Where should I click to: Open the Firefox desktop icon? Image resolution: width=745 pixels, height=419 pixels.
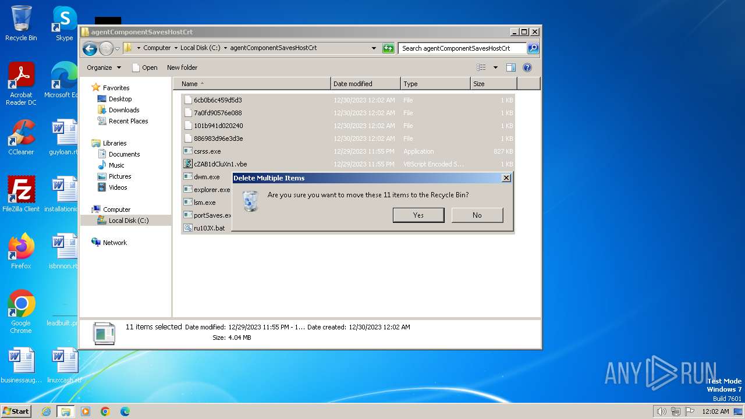pyautogui.click(x=21, y=251)
